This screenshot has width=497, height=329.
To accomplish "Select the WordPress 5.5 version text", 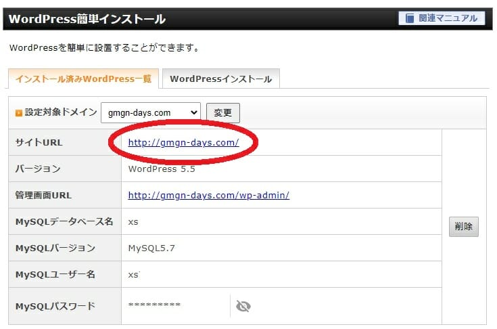I will click(162, 169).
